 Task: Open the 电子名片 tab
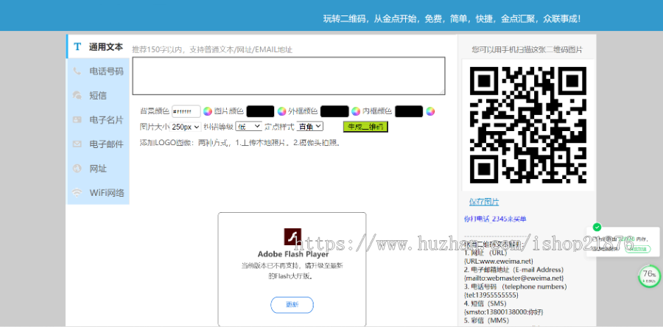point(98,120)
